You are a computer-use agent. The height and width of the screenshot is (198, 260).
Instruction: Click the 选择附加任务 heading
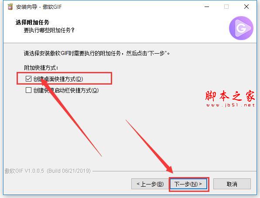click(x=32, y=22)
